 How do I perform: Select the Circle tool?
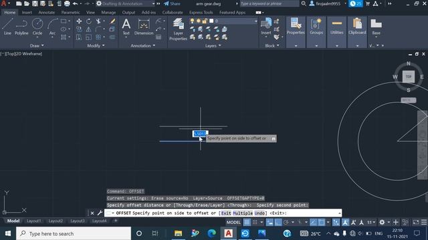click(37, 27)
